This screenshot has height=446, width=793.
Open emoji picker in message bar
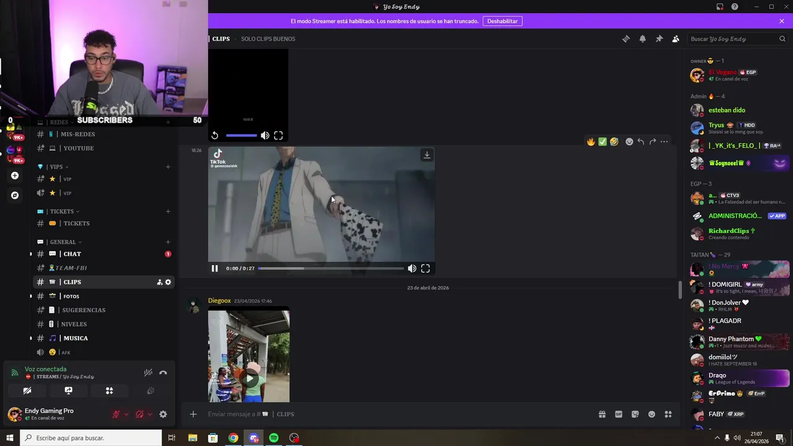pos(652,414)
